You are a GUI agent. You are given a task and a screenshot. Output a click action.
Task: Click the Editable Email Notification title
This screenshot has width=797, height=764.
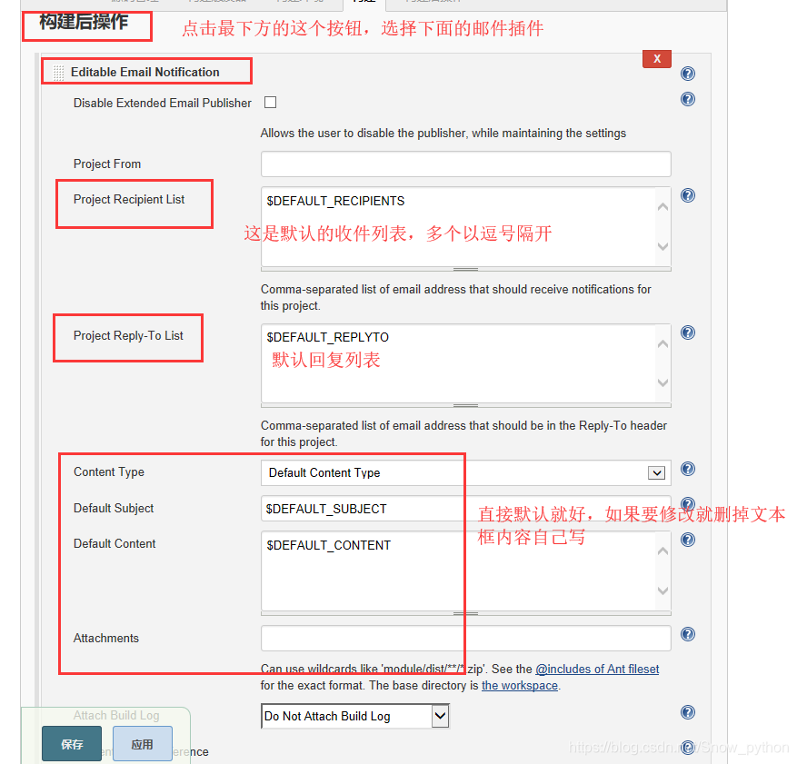click(144, 72)
